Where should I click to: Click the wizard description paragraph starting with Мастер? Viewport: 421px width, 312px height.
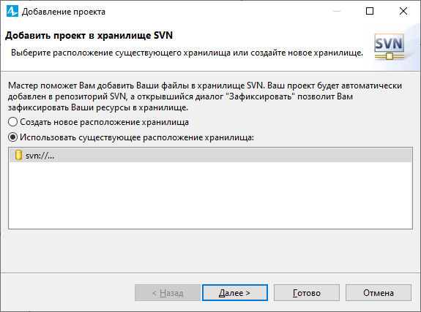tap(205, 96)
